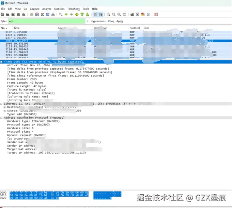Viewport: 232px width, 208px height.
Task: Zoom out the packet text
Action: point(114,14)
